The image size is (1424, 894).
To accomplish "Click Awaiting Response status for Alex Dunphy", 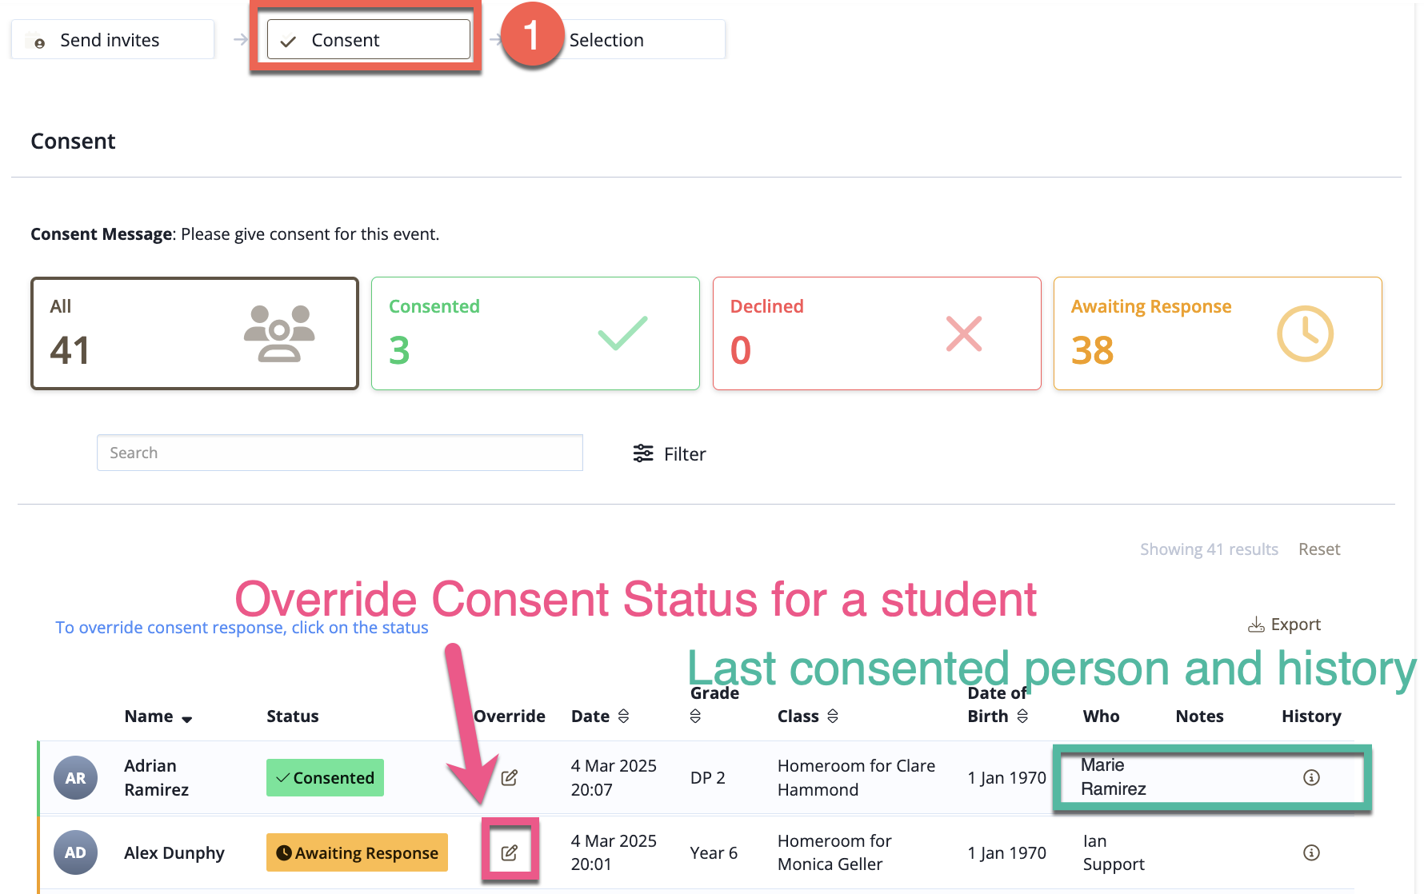I will point(357,852).
